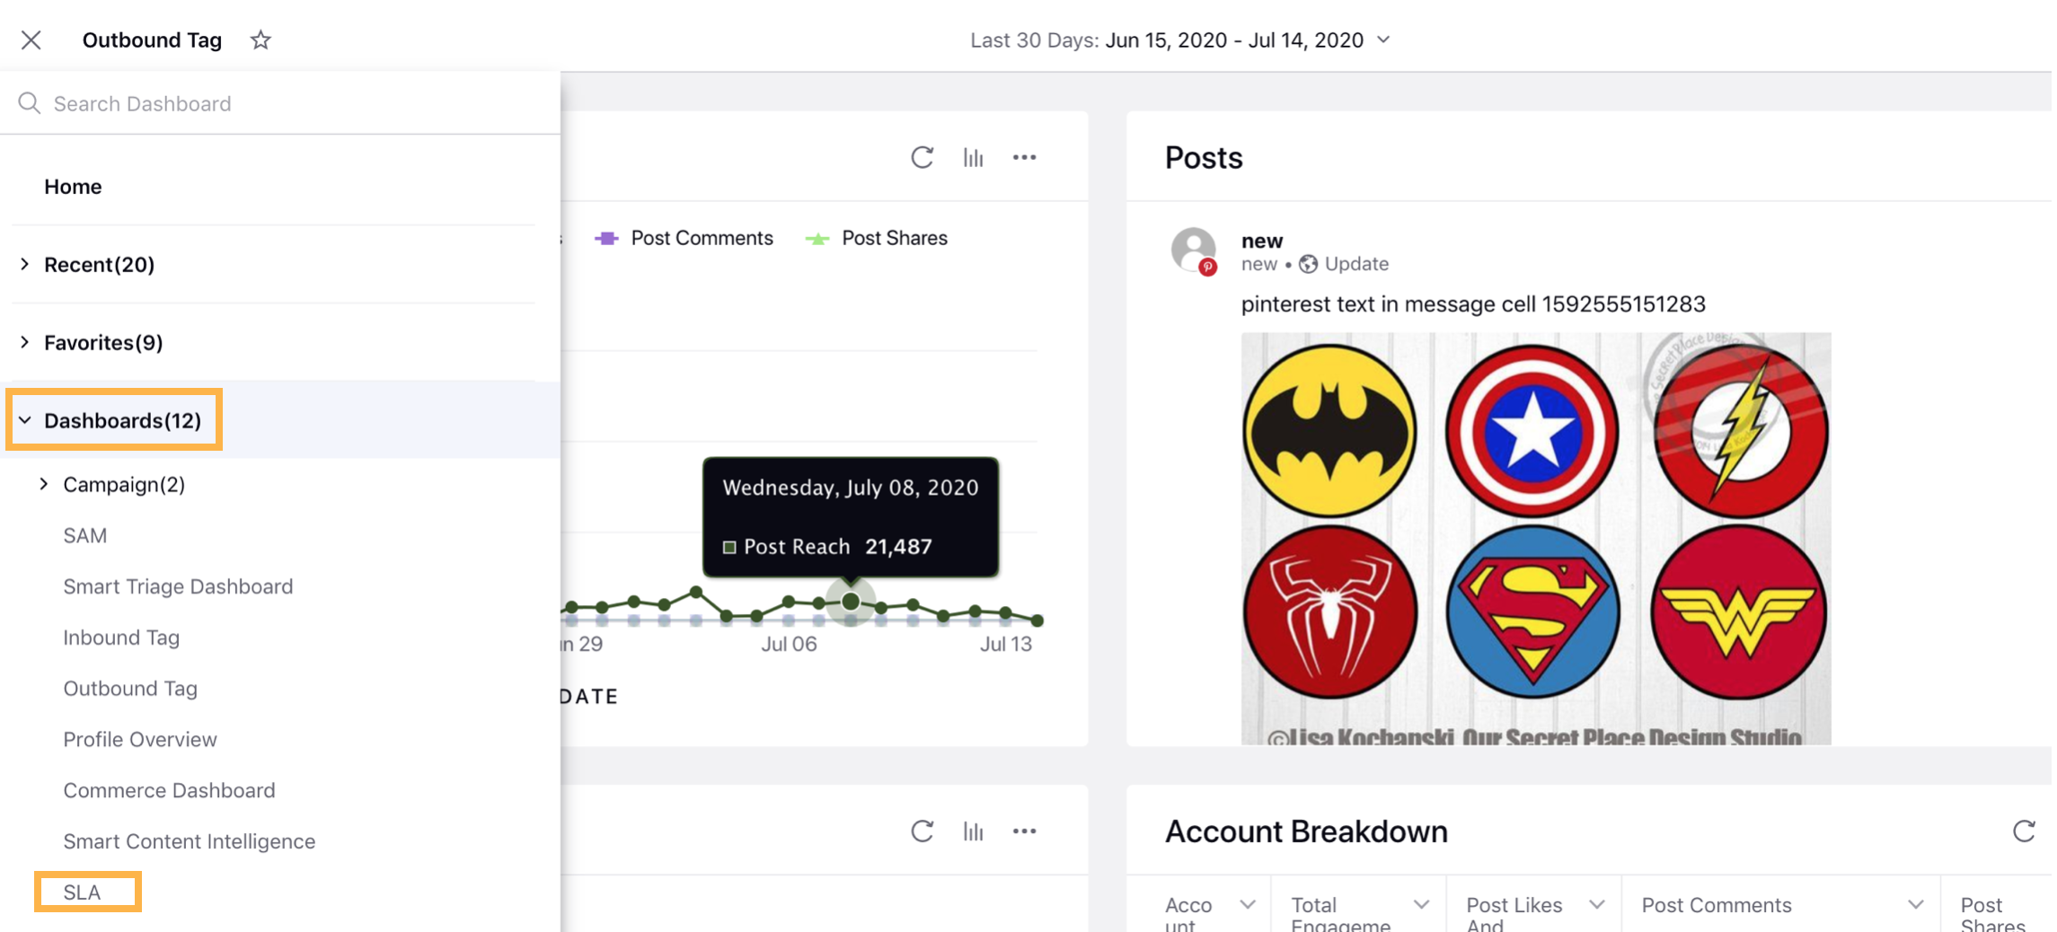This screenshot has height=932, width=2057.
Task: Toggle Post Shares legend series
Action: 876,238
